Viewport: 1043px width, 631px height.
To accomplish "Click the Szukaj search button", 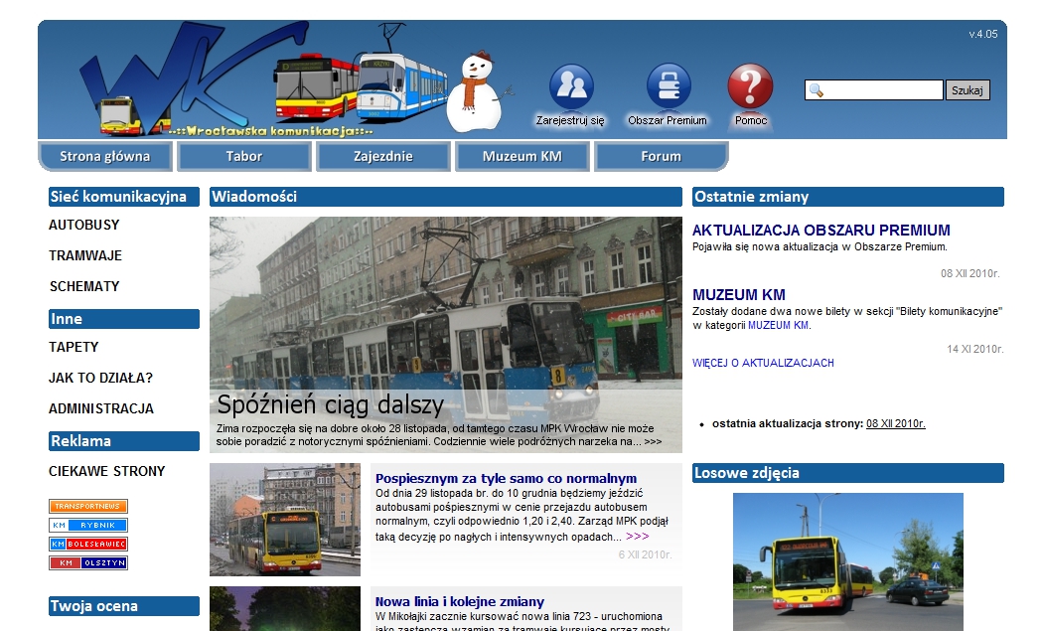I will click(x=968, y=89).
